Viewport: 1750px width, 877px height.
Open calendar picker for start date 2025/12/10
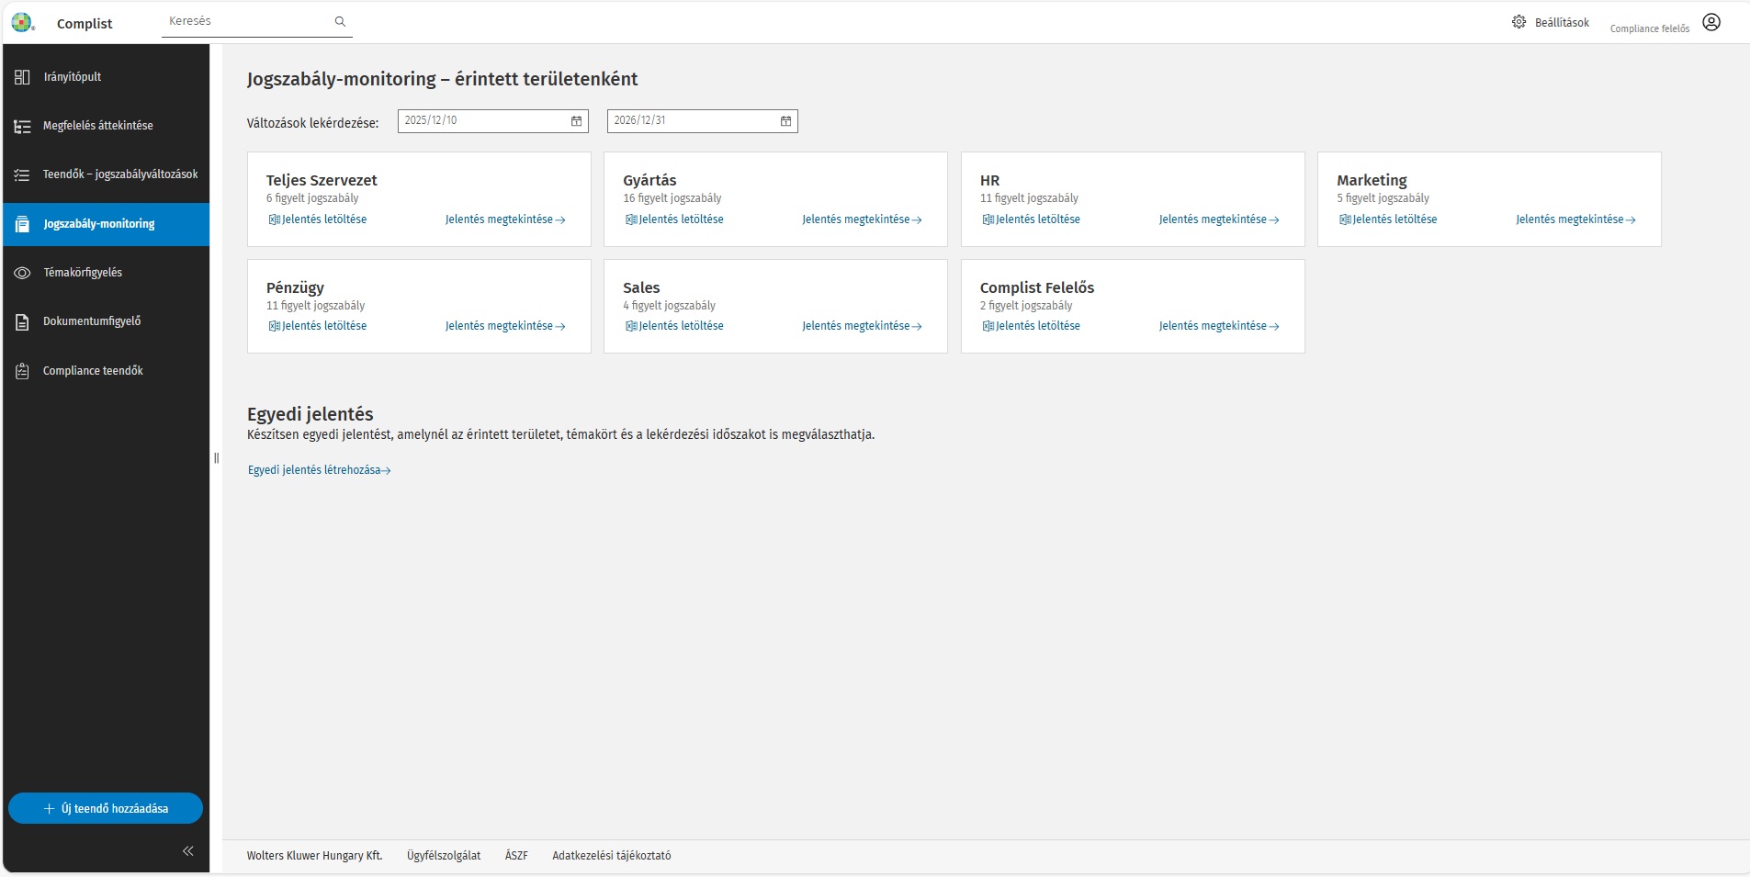(x=576, y=121)
